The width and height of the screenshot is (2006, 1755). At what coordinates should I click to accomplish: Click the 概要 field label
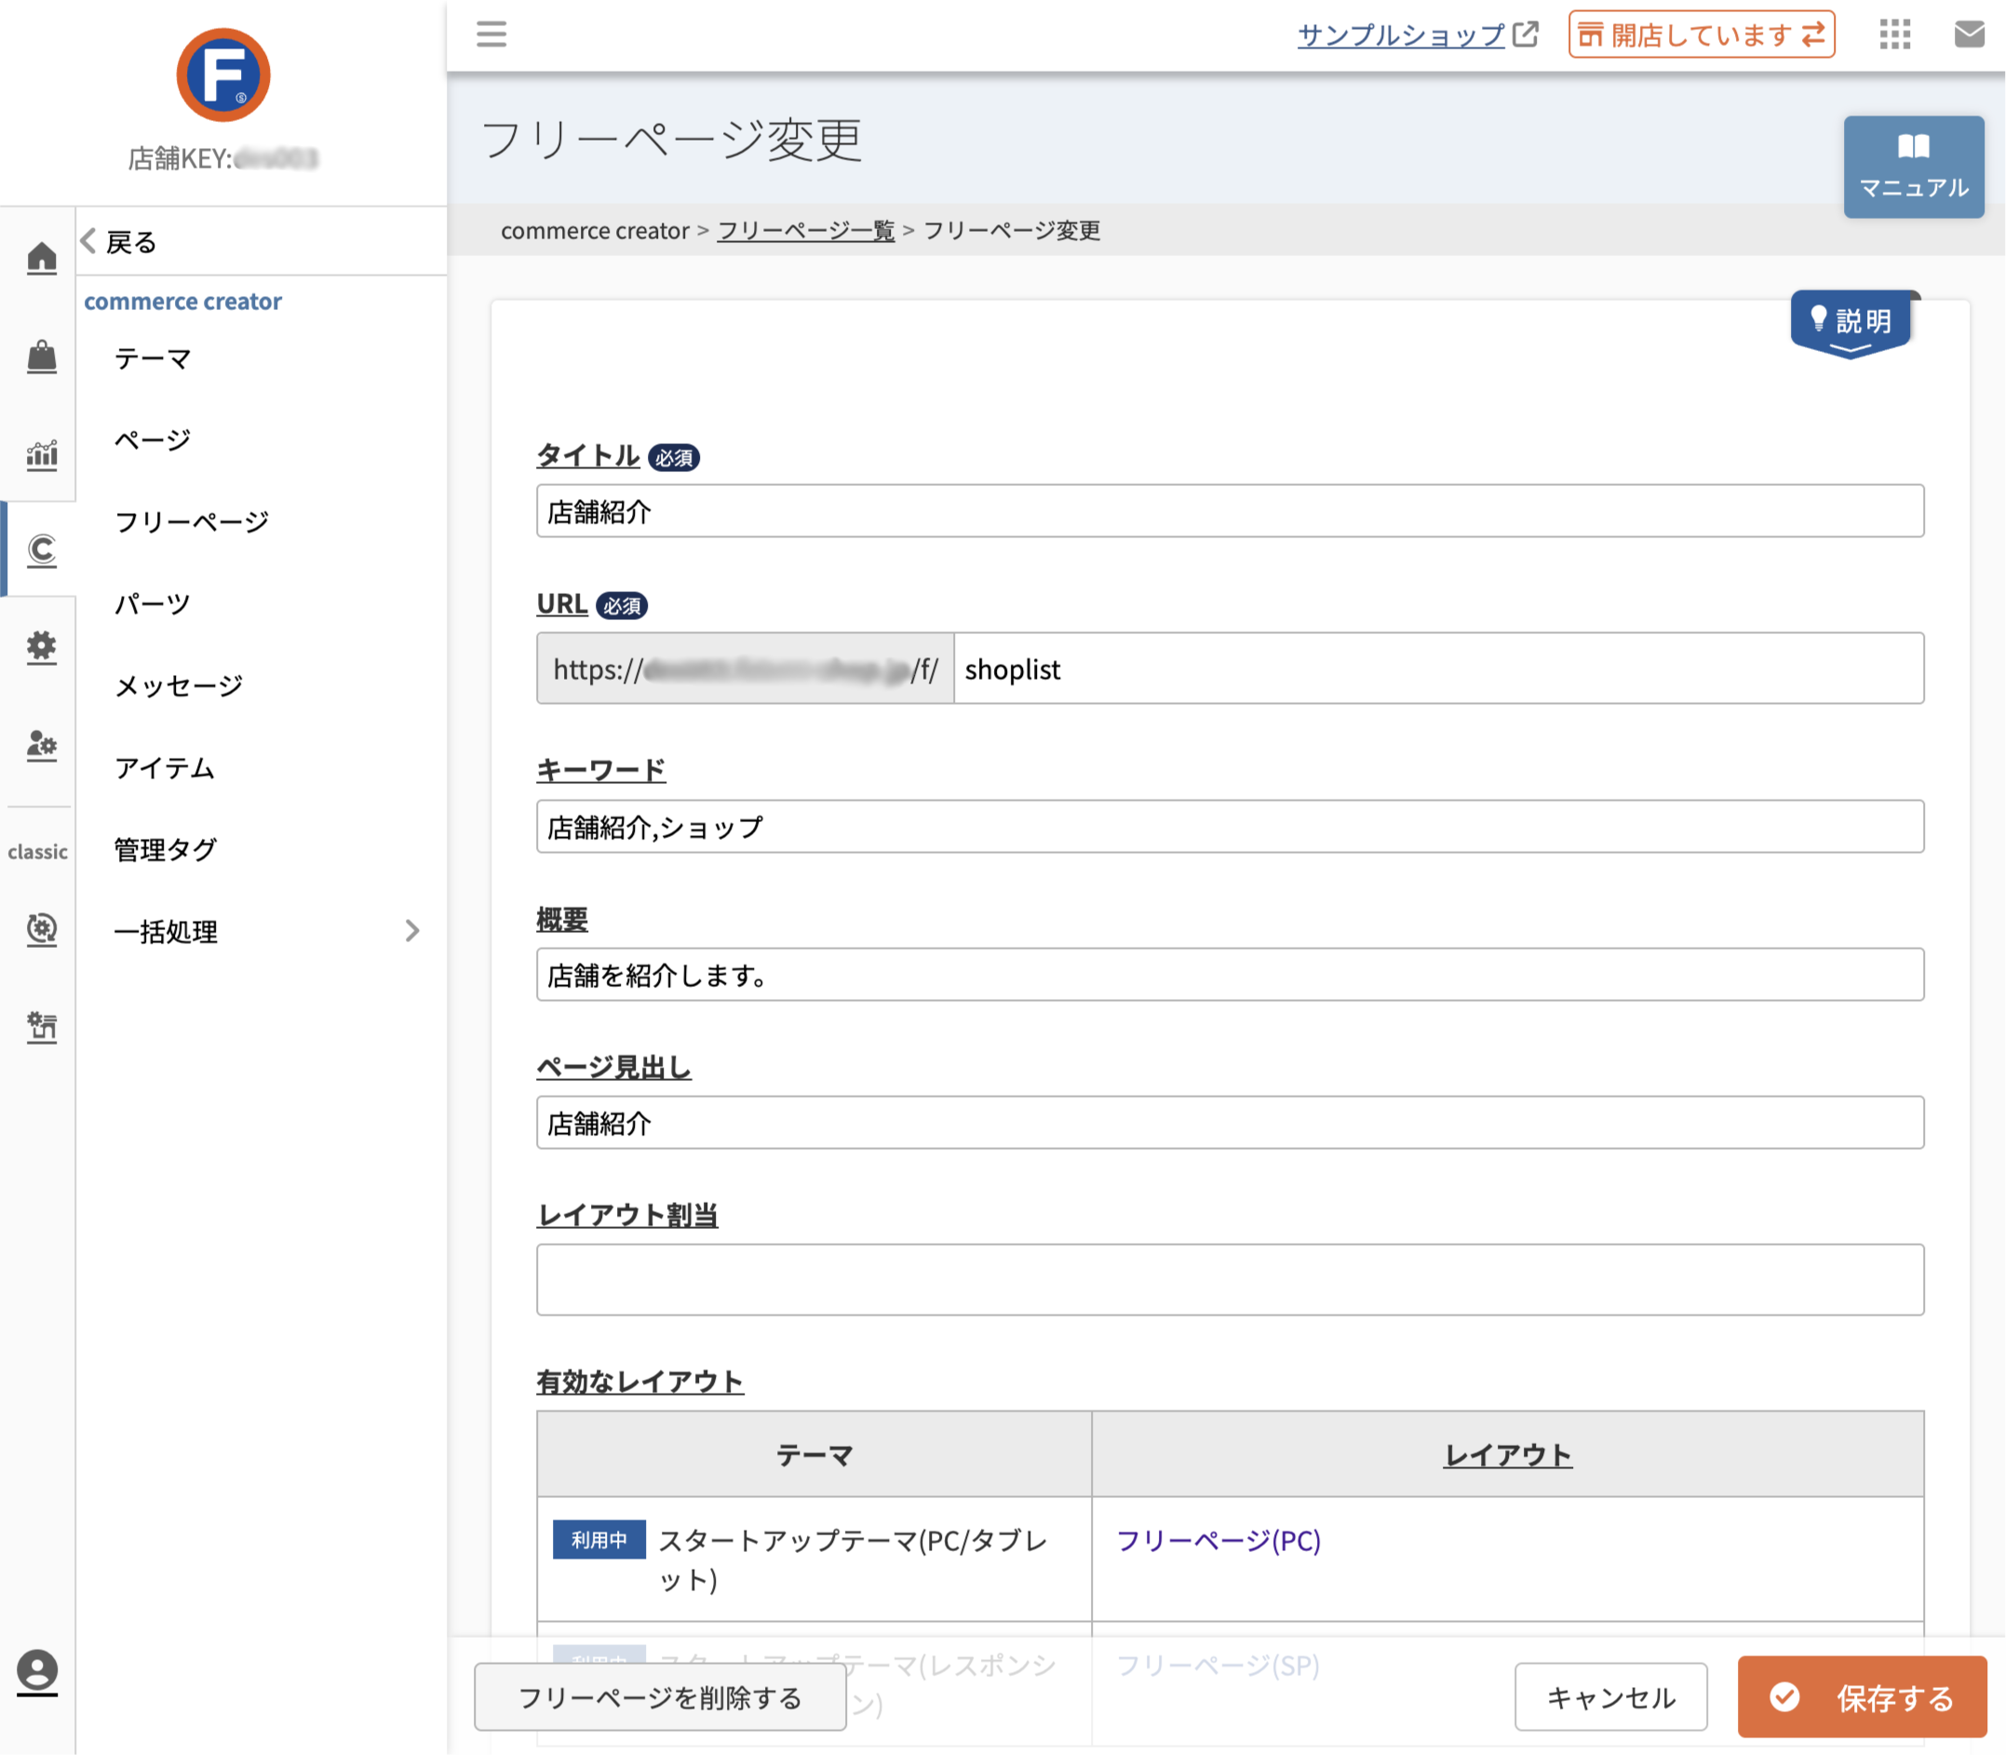coord(562,919)
